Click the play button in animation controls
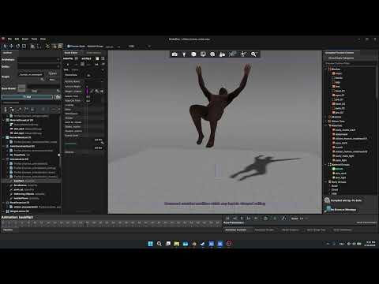Screen dimensions: 379x284 tap(242, 219)
